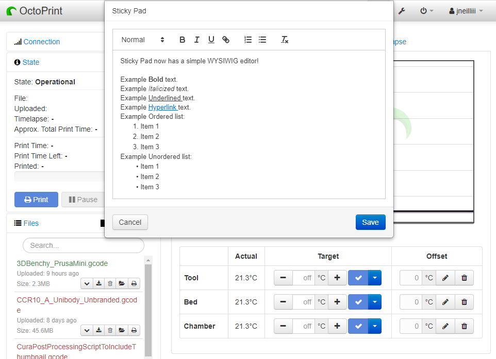Screen dimensions: 496x359
Task: Clear text formatting with the Tx icon
Action: pyautogui.click(x=285, y=40)
